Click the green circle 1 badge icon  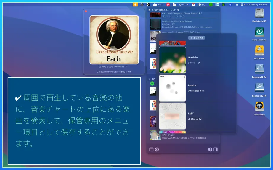tap(211, 4)
